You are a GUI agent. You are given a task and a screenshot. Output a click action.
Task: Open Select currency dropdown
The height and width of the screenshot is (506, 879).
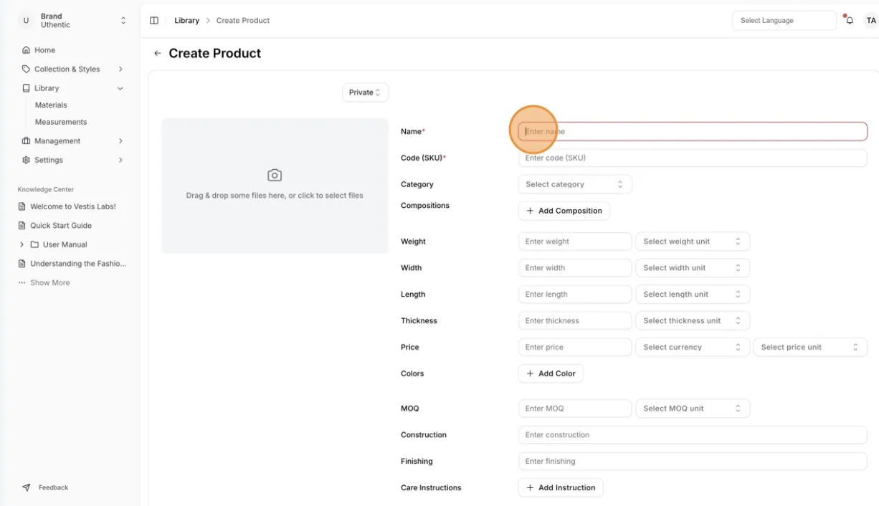click(x=693, y=348)
